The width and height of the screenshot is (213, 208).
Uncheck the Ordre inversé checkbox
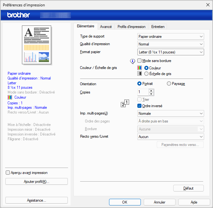pos(139,106)
